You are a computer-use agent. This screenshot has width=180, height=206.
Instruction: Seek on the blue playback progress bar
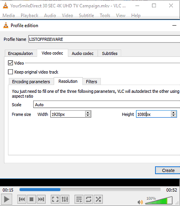[x=90, y=190]
